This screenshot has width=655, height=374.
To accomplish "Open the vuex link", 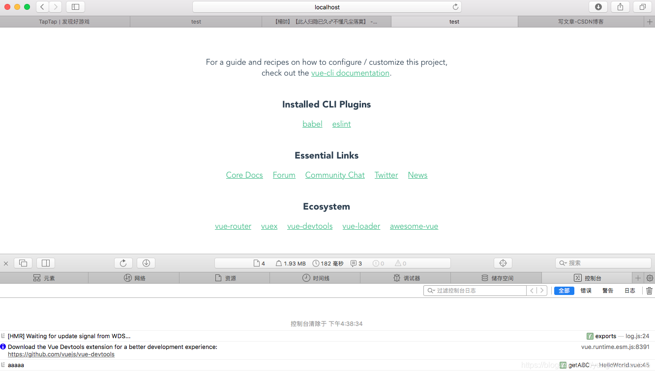I will 269,226.
